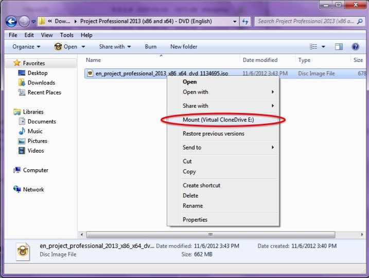
Task: Click the change view icon
Action: click(314, 46)
